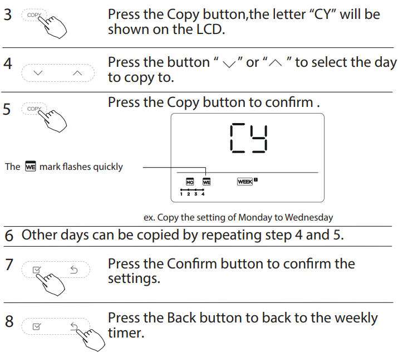Click the inline down arrow symbol in step 4 text
The image size is (398, 357).
pyautogui.click(x=229, y=63)
